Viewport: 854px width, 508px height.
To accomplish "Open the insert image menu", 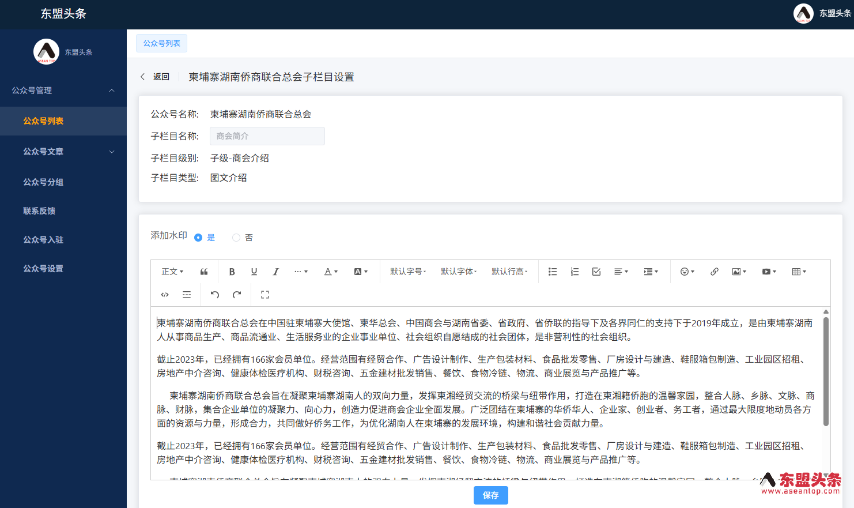I will click(739, 272).
